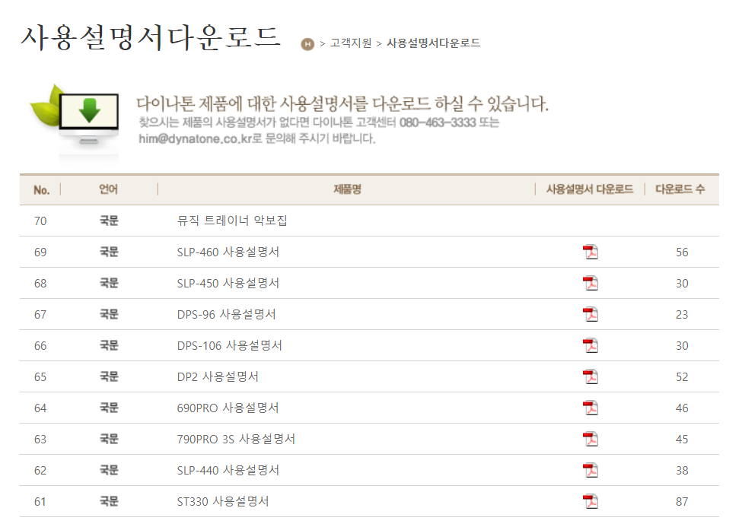The image size is (742, 527).
Task: Click the 다운로드 수 column header
Action: (x=680, y=189)
